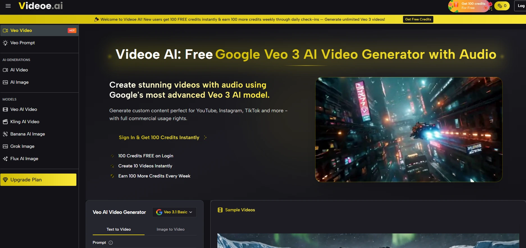Viewport: 526px width, 248px height.
Task: Open AI Image under AI Generations
Action: 39,82
